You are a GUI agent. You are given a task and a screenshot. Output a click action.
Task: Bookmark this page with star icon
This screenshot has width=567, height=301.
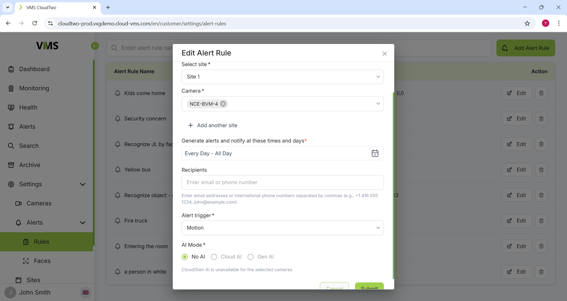[x=527, y=24]
